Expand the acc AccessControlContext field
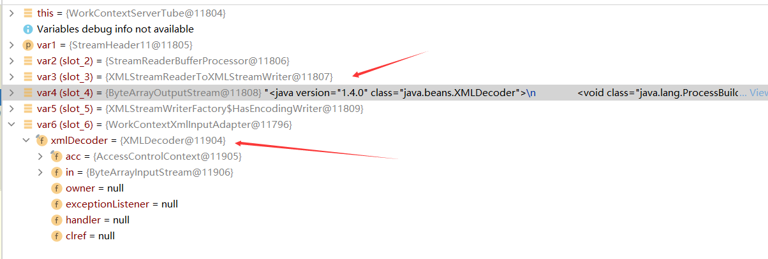The width and height of the screenshot is (768, 259). coord(41,156)
